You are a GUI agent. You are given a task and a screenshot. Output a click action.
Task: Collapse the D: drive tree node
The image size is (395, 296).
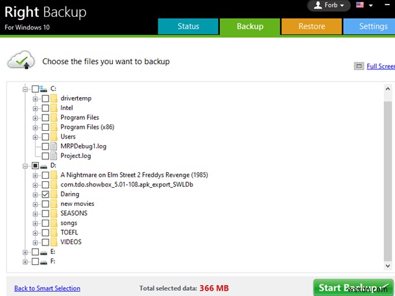click(x=25, y=166)
